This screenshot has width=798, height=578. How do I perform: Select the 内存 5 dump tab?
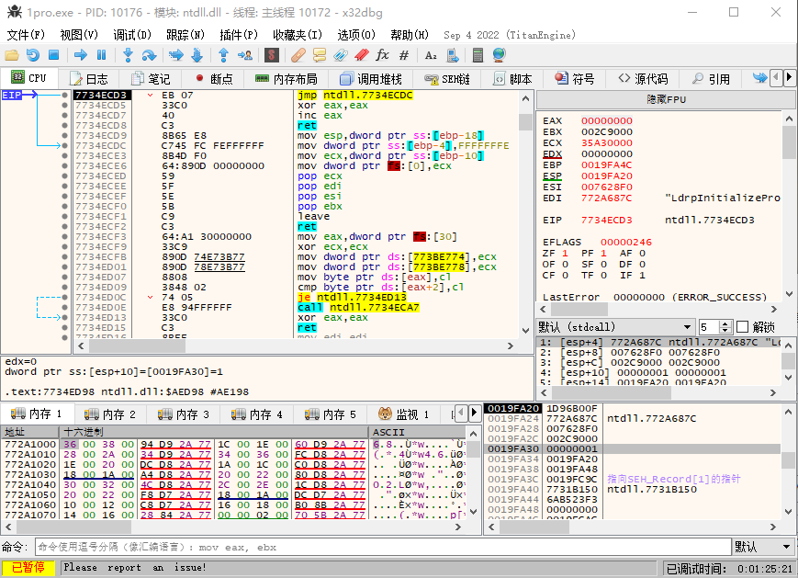point(331,414)
